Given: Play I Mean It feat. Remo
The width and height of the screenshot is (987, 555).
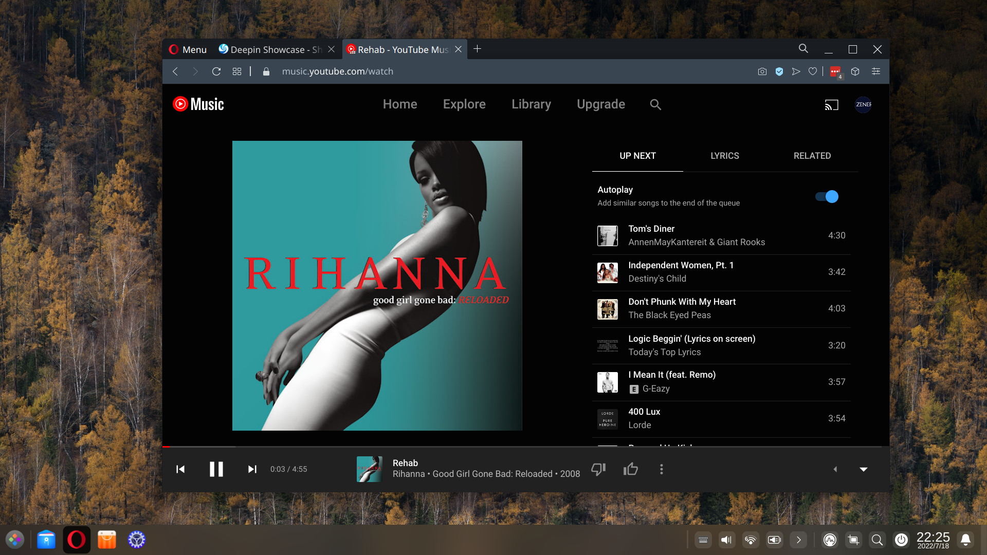Looking at the screenshot, I should coord(721,382).
